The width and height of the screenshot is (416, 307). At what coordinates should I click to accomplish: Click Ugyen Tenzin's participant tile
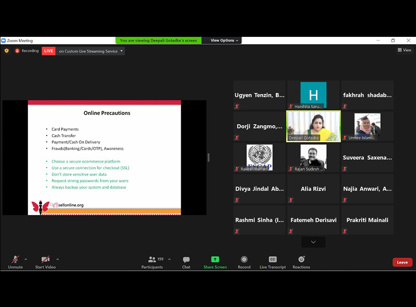[x=260, y=95]
